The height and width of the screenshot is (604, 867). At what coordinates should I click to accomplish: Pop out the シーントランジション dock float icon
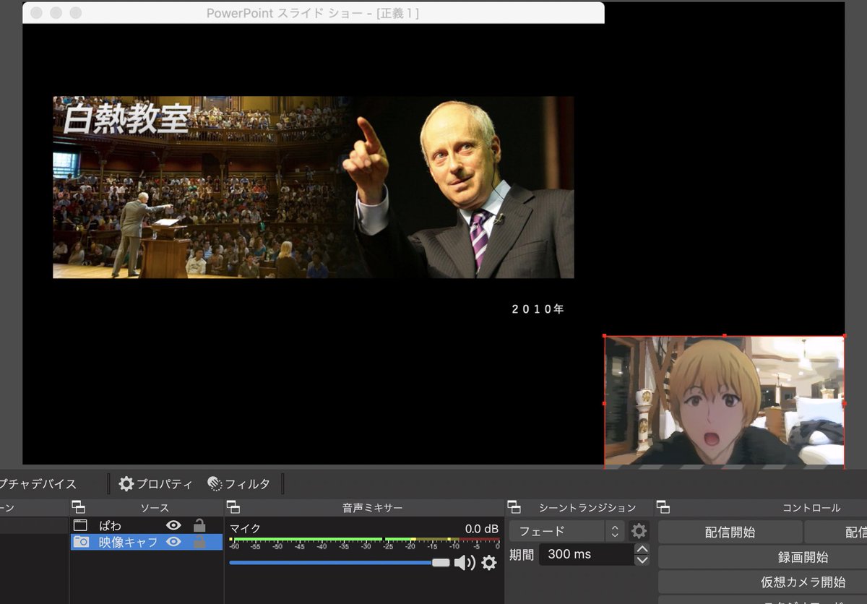514,508
